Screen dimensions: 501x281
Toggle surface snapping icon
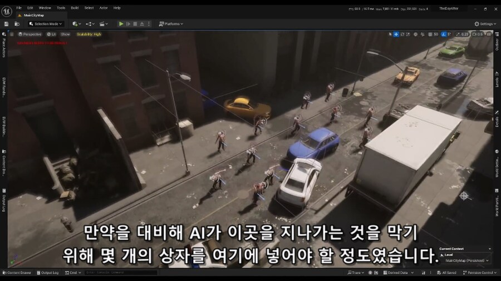point(423,34)
